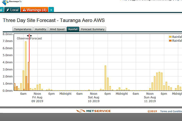
Task: Click the Forecast right arrow marker
Action: 31,35
